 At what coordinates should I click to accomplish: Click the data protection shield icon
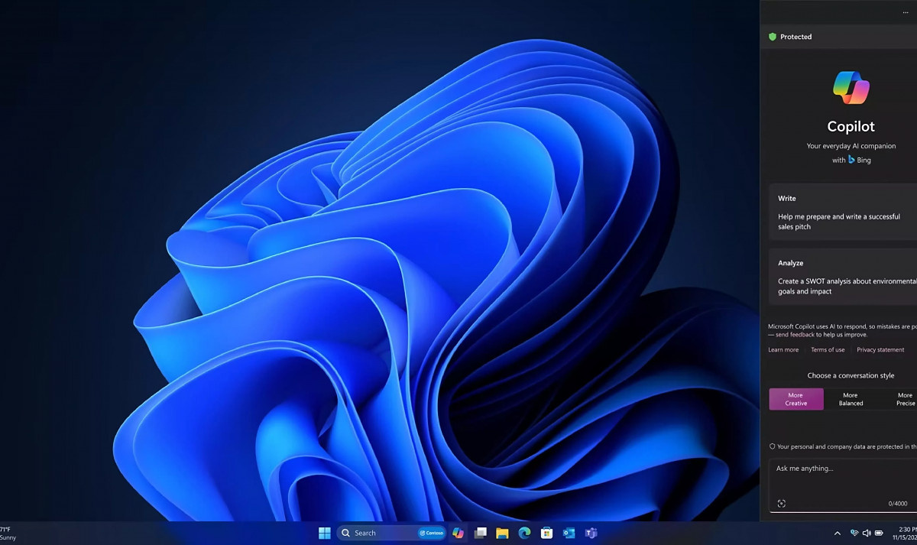pyautogui.click(x=772, y=446)
